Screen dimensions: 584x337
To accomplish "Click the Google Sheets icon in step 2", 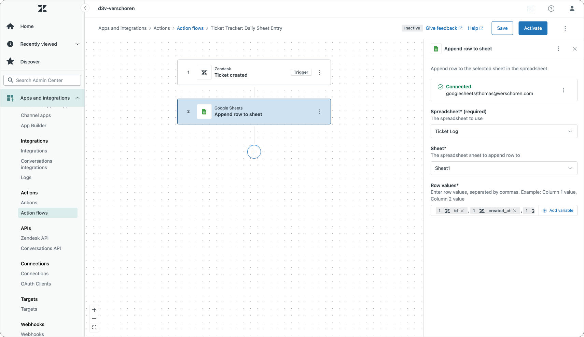I will (x=204, y=112).
